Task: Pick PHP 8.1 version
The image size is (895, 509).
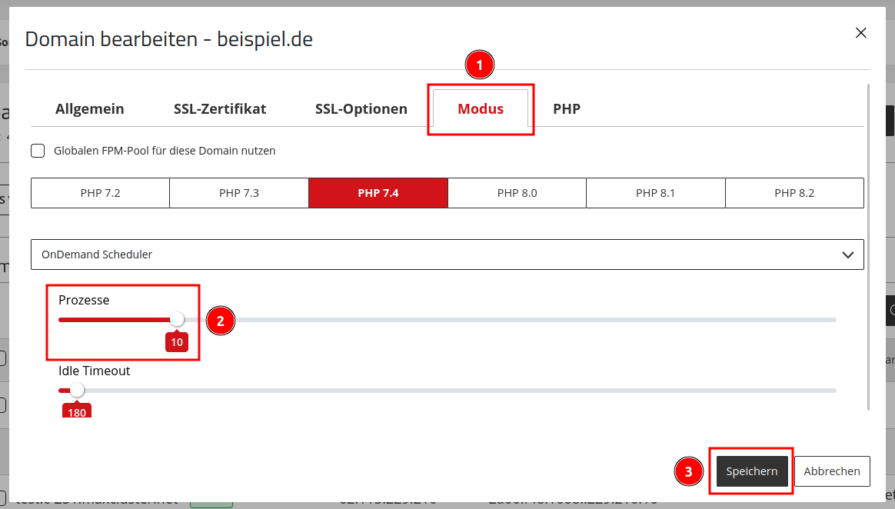Action: click(x=656, y=193)
